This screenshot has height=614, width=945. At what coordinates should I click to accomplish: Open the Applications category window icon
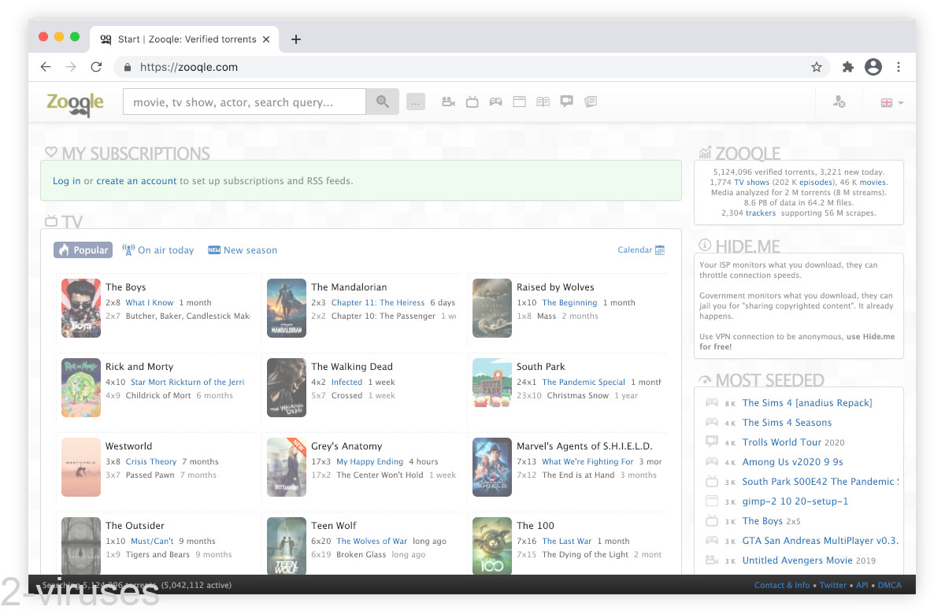(519, 102)
